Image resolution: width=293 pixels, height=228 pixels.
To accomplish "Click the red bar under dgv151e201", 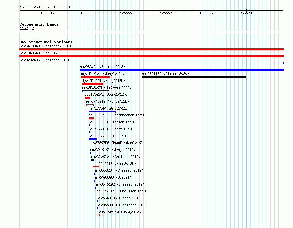I will (x=95, y=77).
